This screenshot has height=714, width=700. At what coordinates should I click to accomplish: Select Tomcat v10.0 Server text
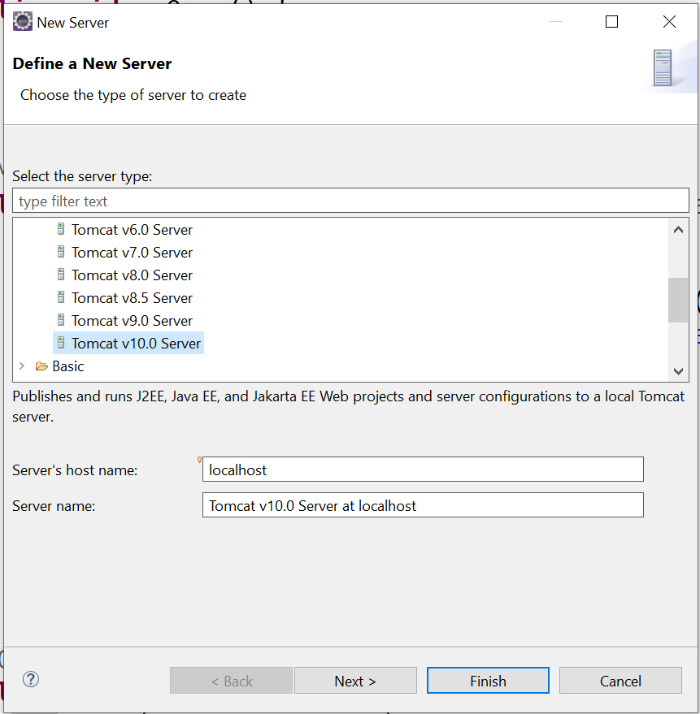coord(136,344)
